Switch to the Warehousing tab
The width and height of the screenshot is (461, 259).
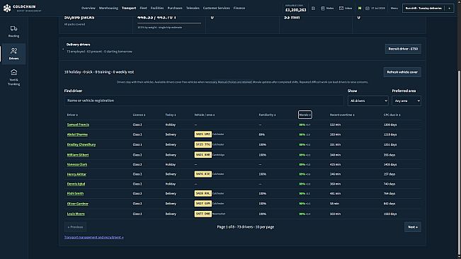108,8
